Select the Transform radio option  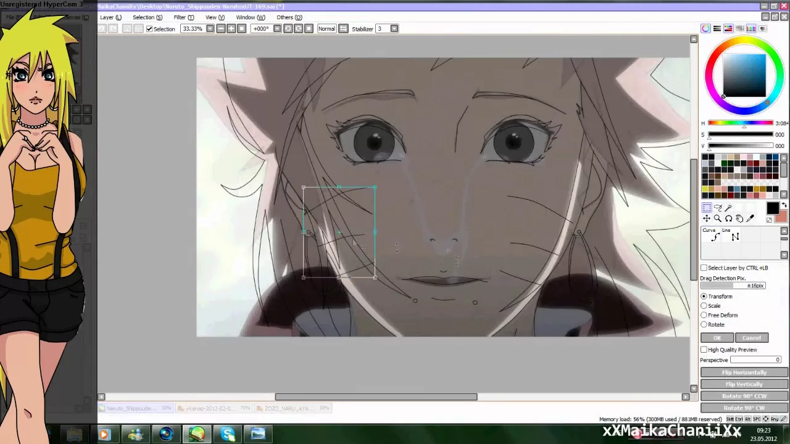(704, 297)
